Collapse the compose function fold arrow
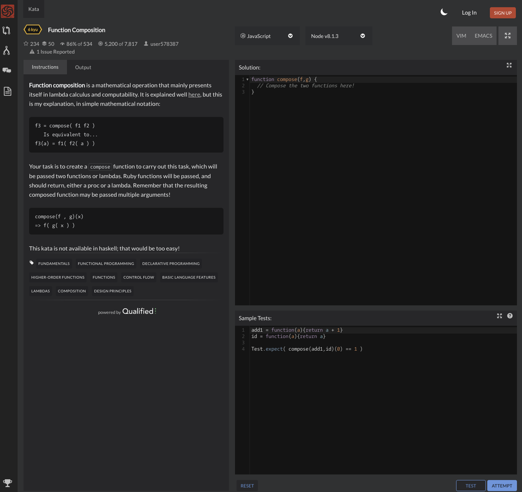The width and height of the screenshot is (522, 492). [x=247, y=79]
